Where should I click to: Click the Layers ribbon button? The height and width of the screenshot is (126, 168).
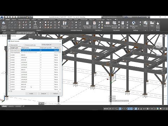point(145,24)
